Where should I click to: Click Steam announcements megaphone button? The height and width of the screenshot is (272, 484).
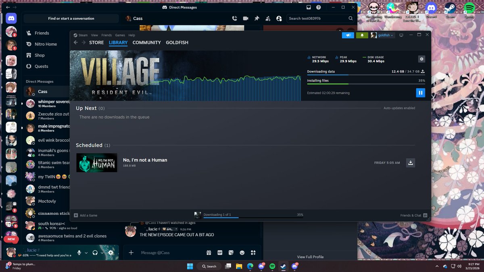click(x=348, y=35)
